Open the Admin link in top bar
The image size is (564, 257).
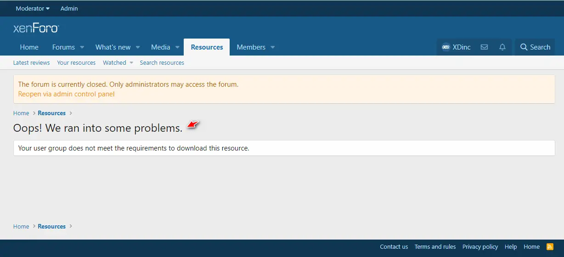[x=69, y=8]
